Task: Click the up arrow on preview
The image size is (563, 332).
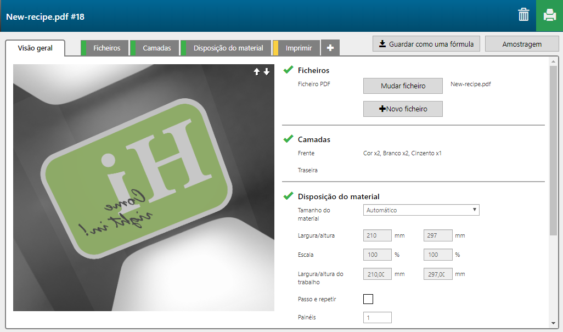Action: (x=256, y=72)
